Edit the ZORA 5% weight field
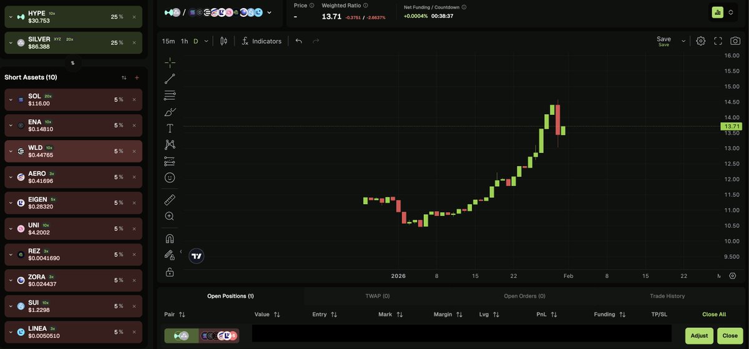The width and height of the screenshot is (749, 349). 118,280
